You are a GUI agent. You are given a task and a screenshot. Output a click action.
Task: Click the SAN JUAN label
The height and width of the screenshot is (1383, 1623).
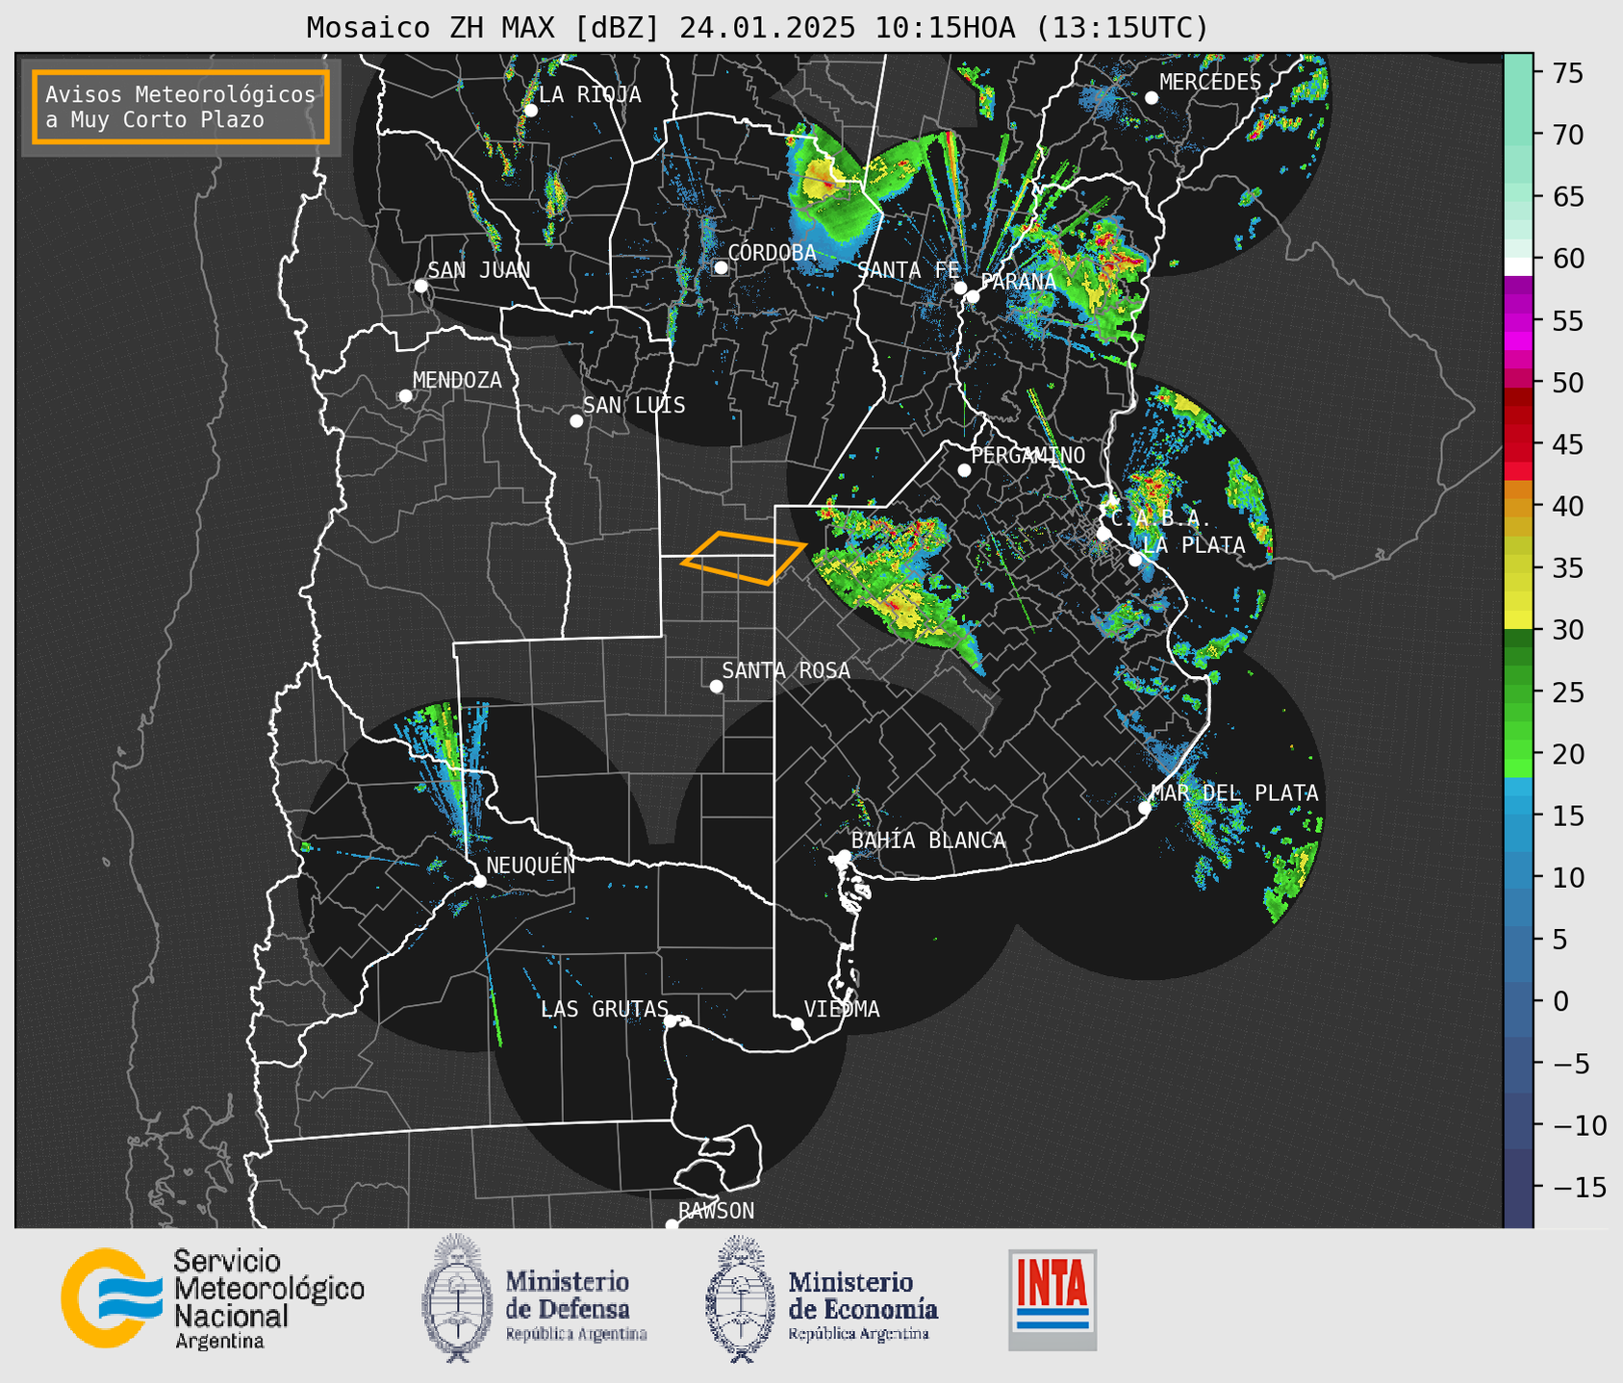click(x=479, y=270)
